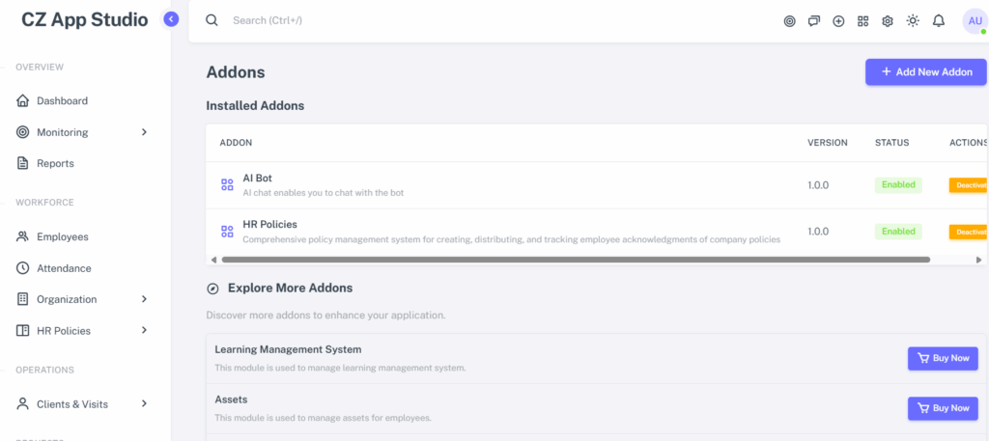Toggle light/dark theme sun icon
Viewport: 989px width, 441px height.
(913, 21)
